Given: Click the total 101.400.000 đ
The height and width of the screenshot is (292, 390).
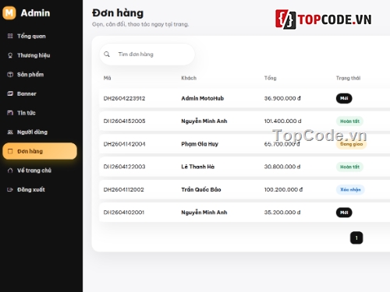Looking at the screenshot, I should pos(283,121).
